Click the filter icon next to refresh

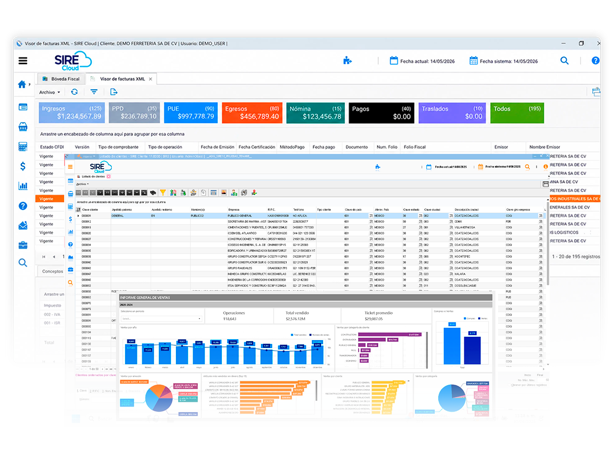coord(94,92)
